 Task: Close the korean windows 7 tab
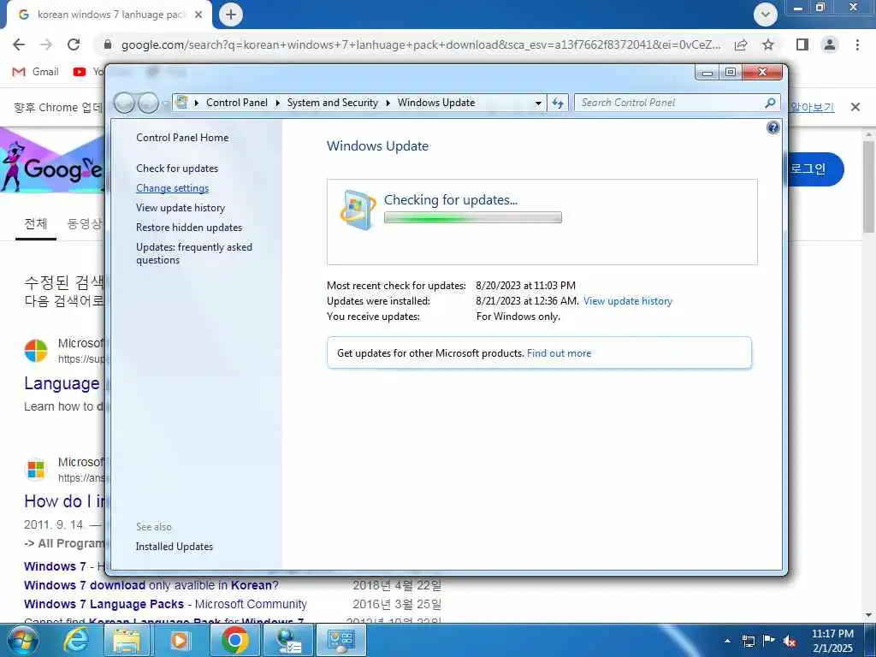tap(198, 15)
